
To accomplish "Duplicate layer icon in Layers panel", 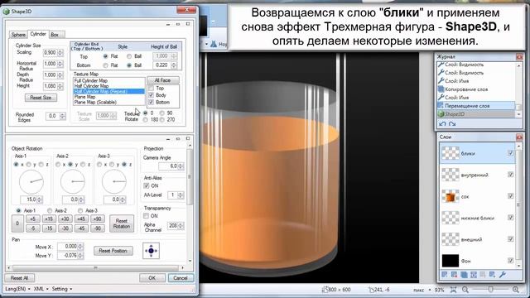I will (x=464, y=275).
